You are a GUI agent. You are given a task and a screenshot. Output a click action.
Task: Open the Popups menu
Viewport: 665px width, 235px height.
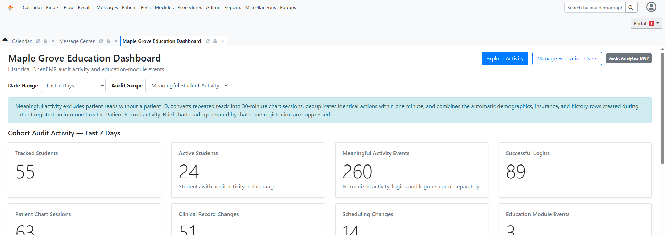click(x=288, y=7)
